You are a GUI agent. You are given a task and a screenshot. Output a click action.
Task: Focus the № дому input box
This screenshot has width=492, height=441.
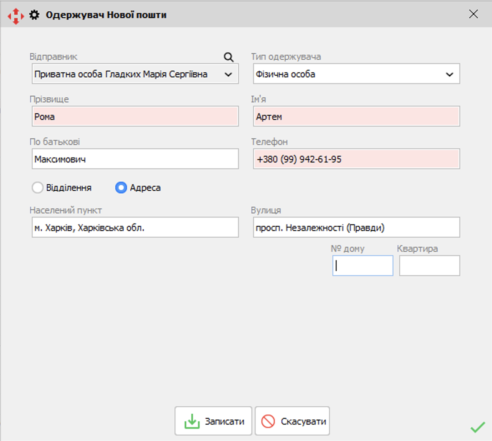click(x=363, y=266)
